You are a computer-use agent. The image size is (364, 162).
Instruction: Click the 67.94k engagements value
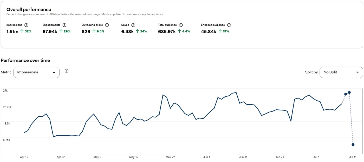(50, 32)
